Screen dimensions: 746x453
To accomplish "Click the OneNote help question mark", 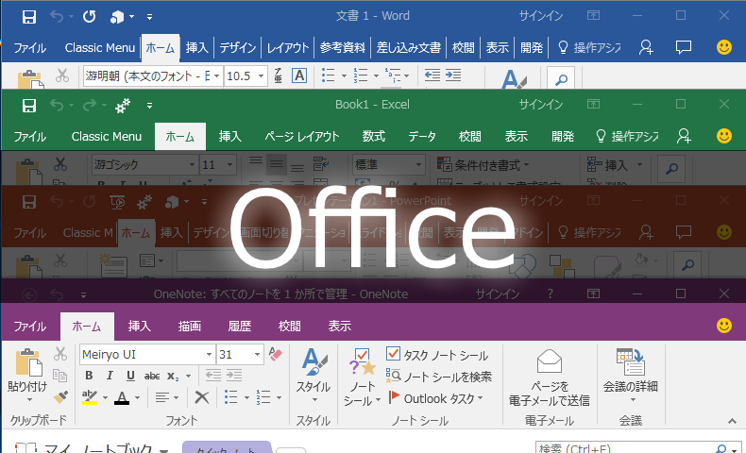I will pos(550,294).
